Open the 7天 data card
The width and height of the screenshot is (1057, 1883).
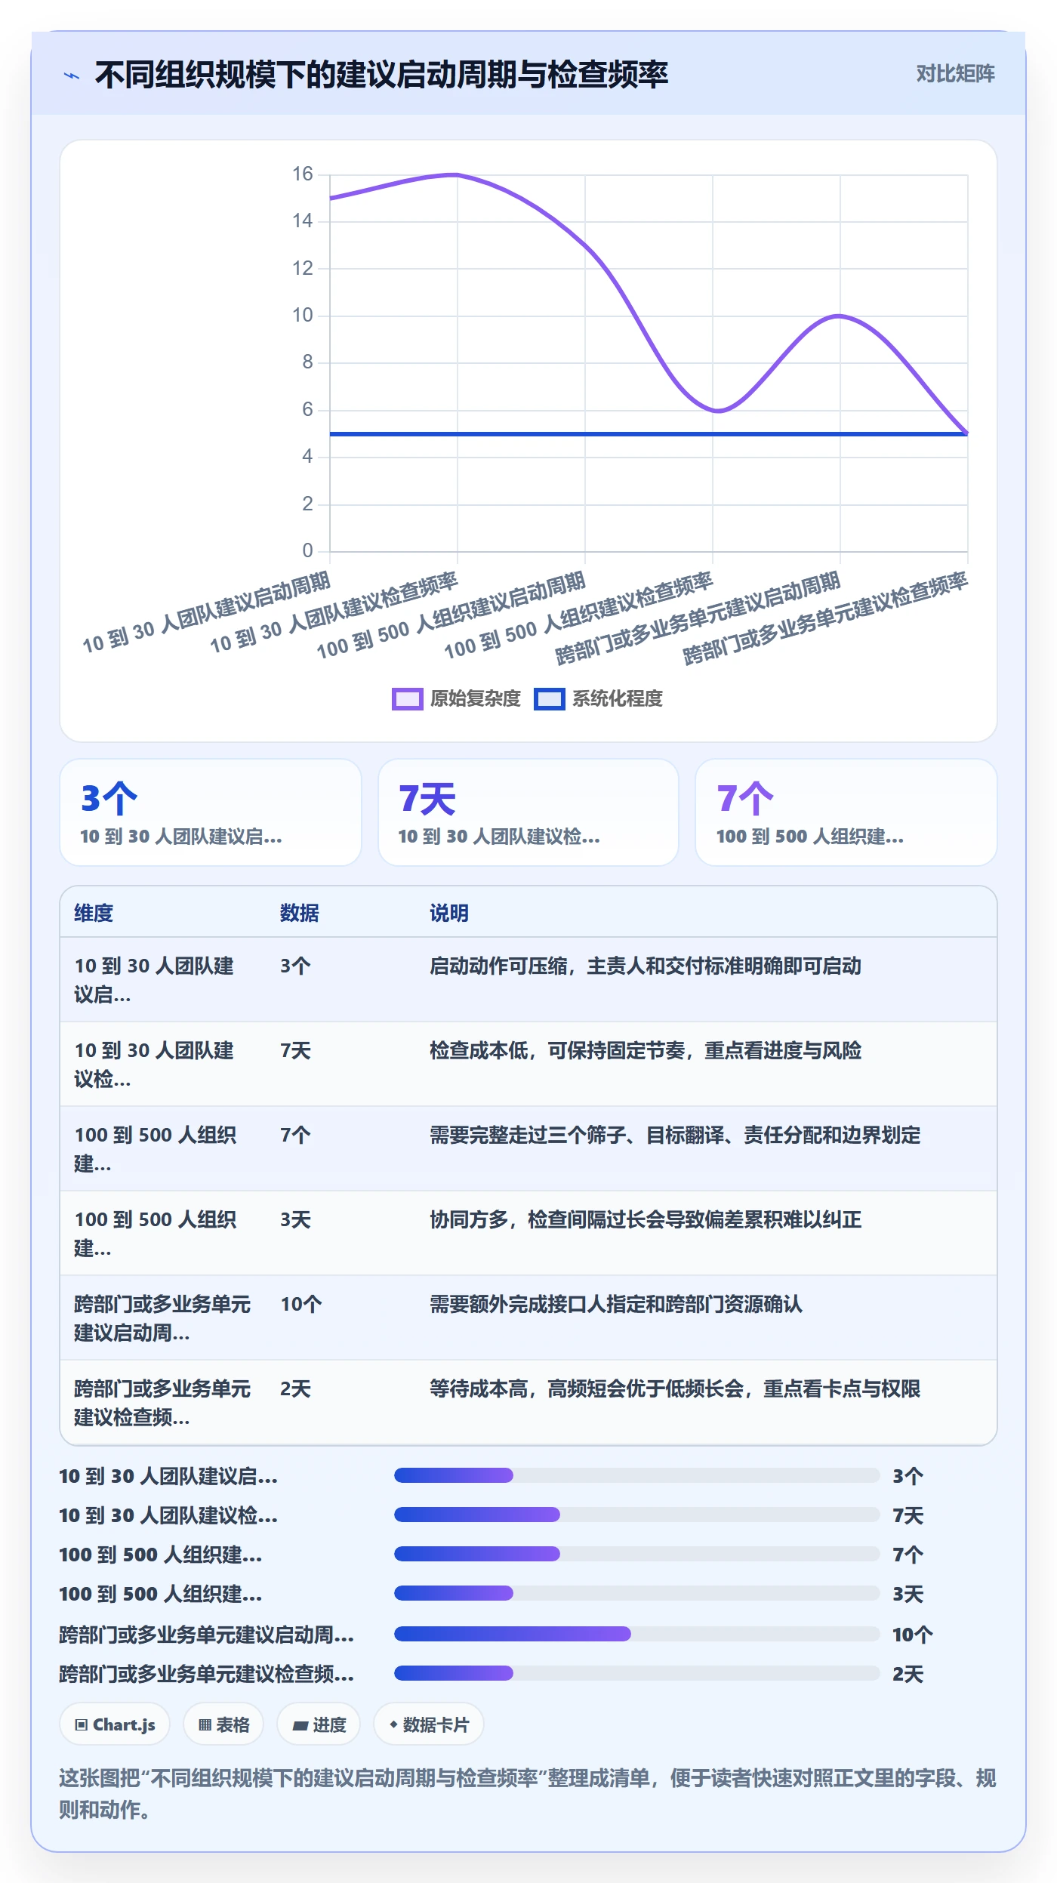point(528,812)
